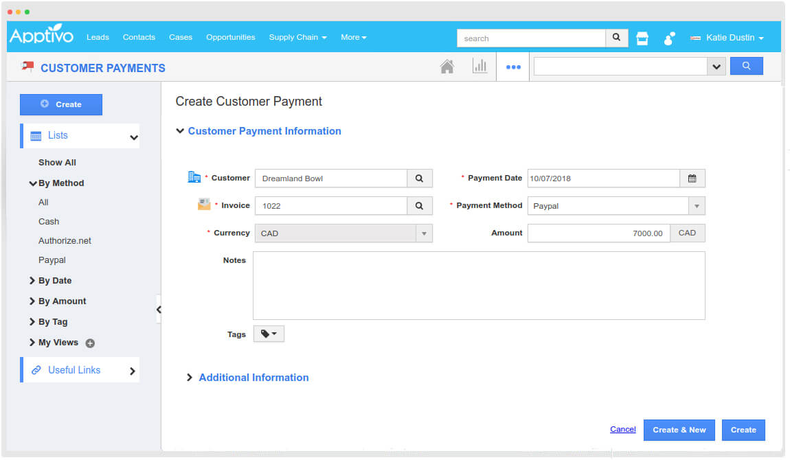Click the Cancel link
This screenshot has height=460, width=790.
(622, 429)
